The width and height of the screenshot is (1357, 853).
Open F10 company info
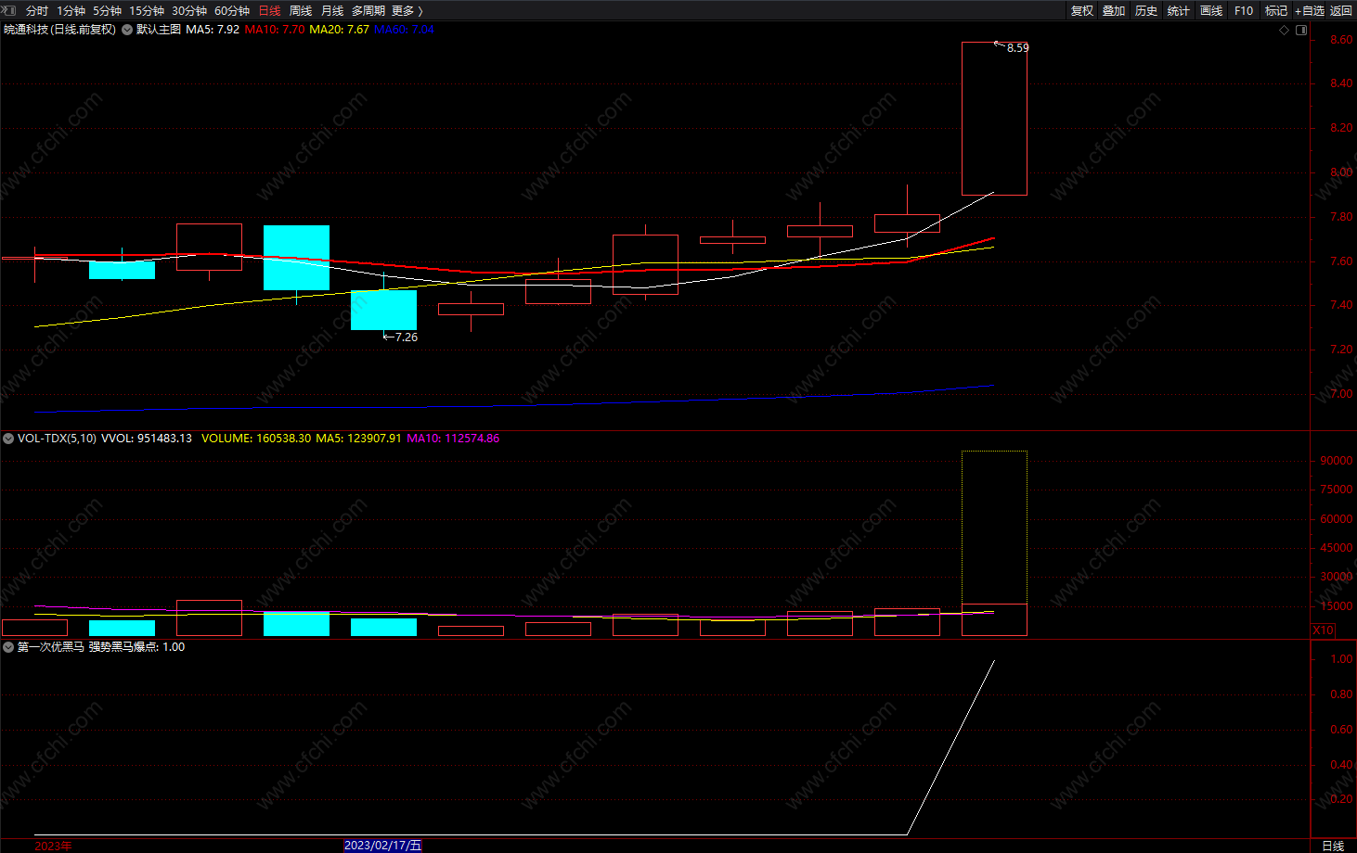pos(1244,10)
